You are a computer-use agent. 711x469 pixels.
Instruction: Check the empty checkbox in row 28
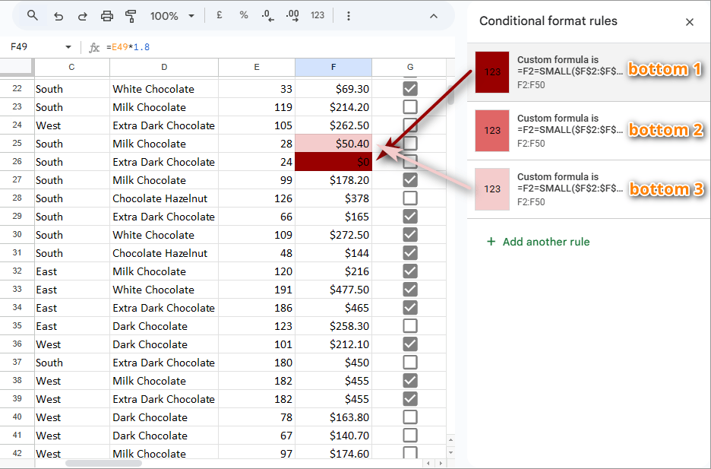(410, 198)
